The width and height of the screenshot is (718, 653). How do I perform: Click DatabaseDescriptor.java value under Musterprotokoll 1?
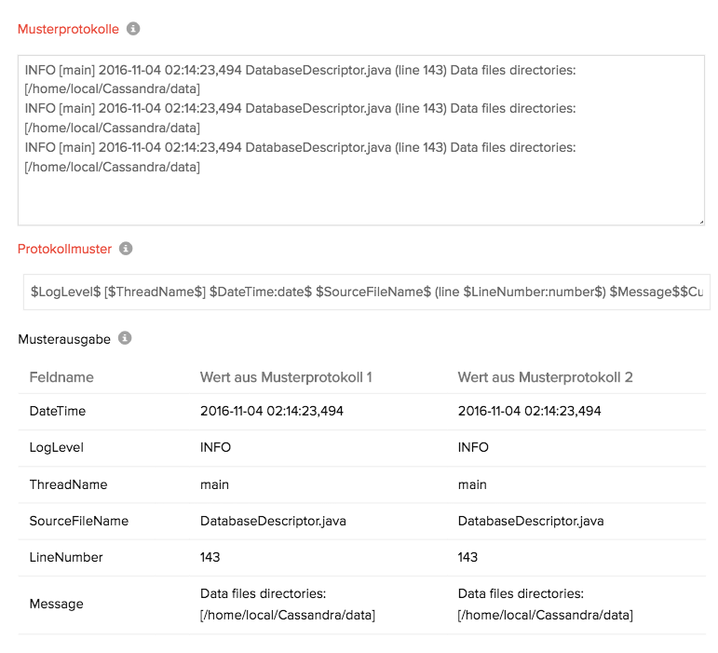tap(273, 521)
